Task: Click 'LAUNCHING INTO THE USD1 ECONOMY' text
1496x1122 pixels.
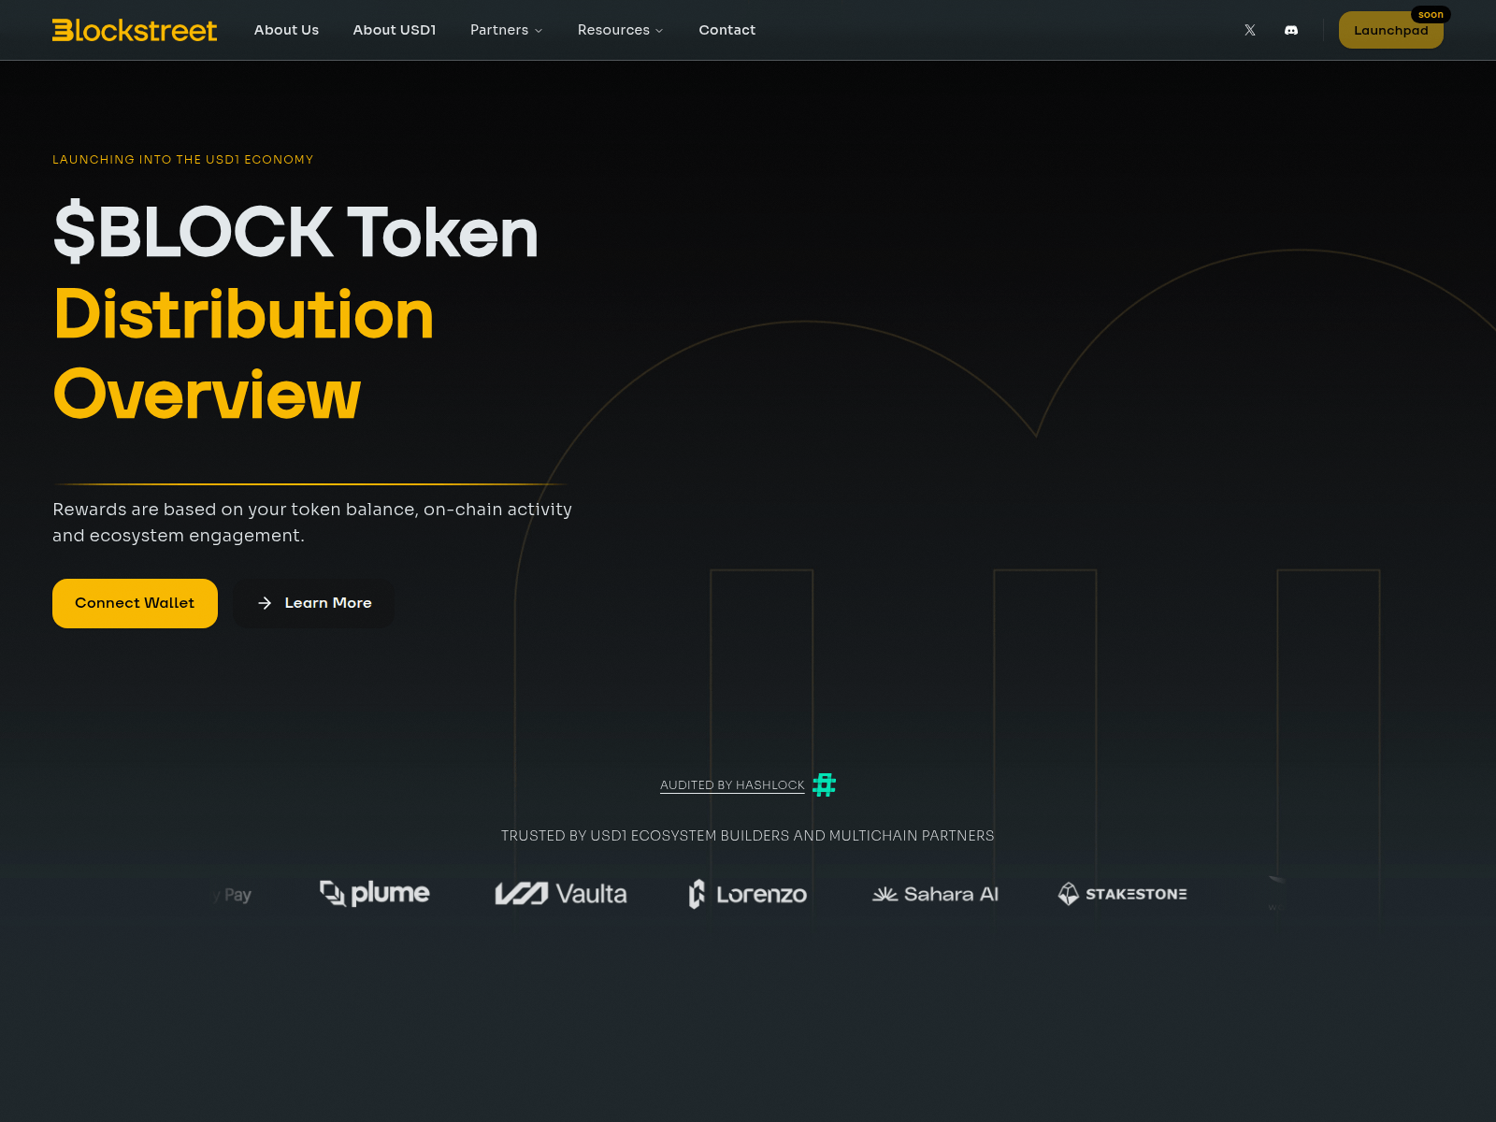Action: (x=183, y=160)
